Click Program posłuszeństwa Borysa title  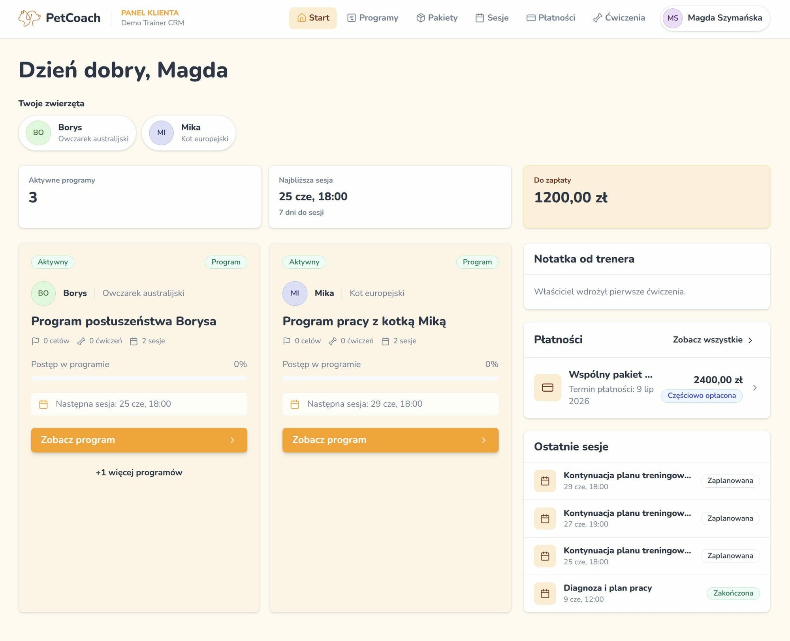tap(124, 321)
